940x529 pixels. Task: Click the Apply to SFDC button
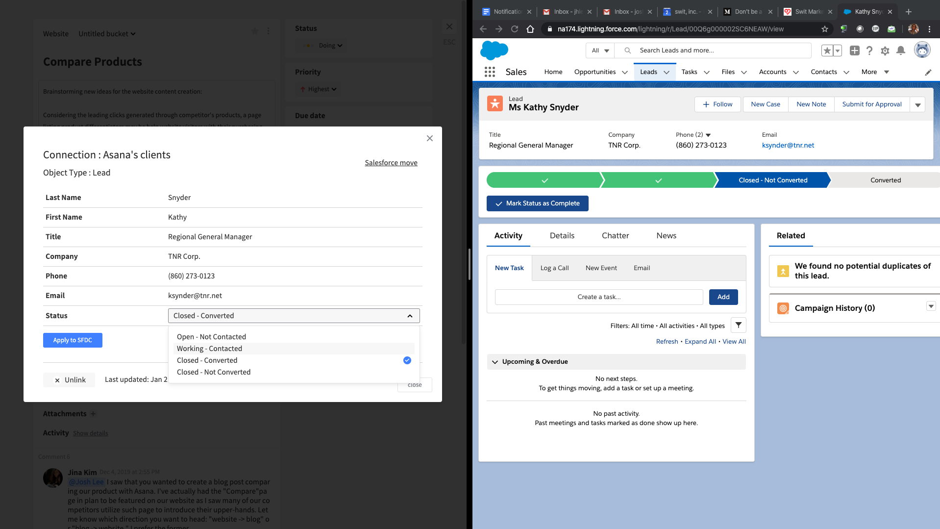point(73,340)
